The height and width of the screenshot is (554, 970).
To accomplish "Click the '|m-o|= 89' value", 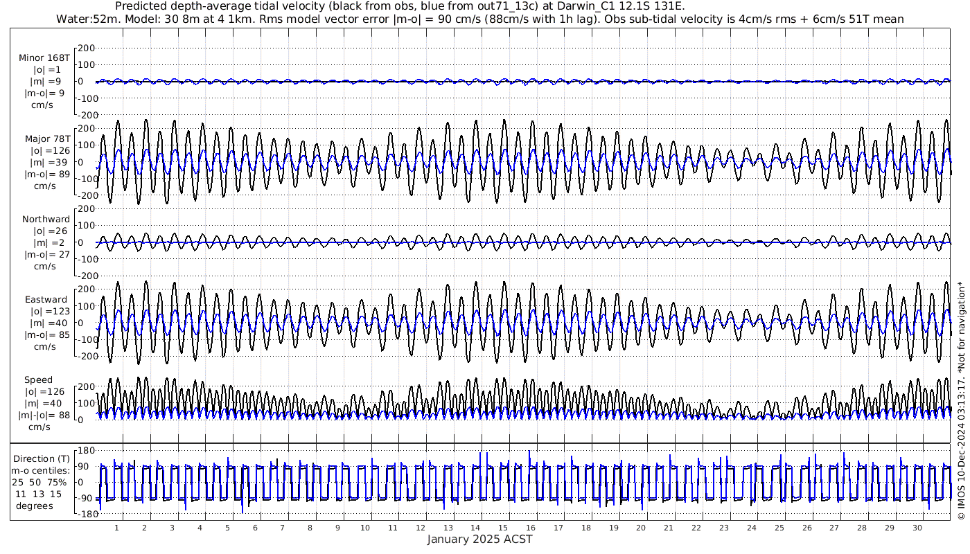I will (47, 174).
